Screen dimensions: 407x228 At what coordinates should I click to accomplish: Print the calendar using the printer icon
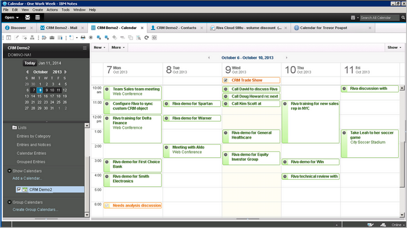tap(83, 38)
